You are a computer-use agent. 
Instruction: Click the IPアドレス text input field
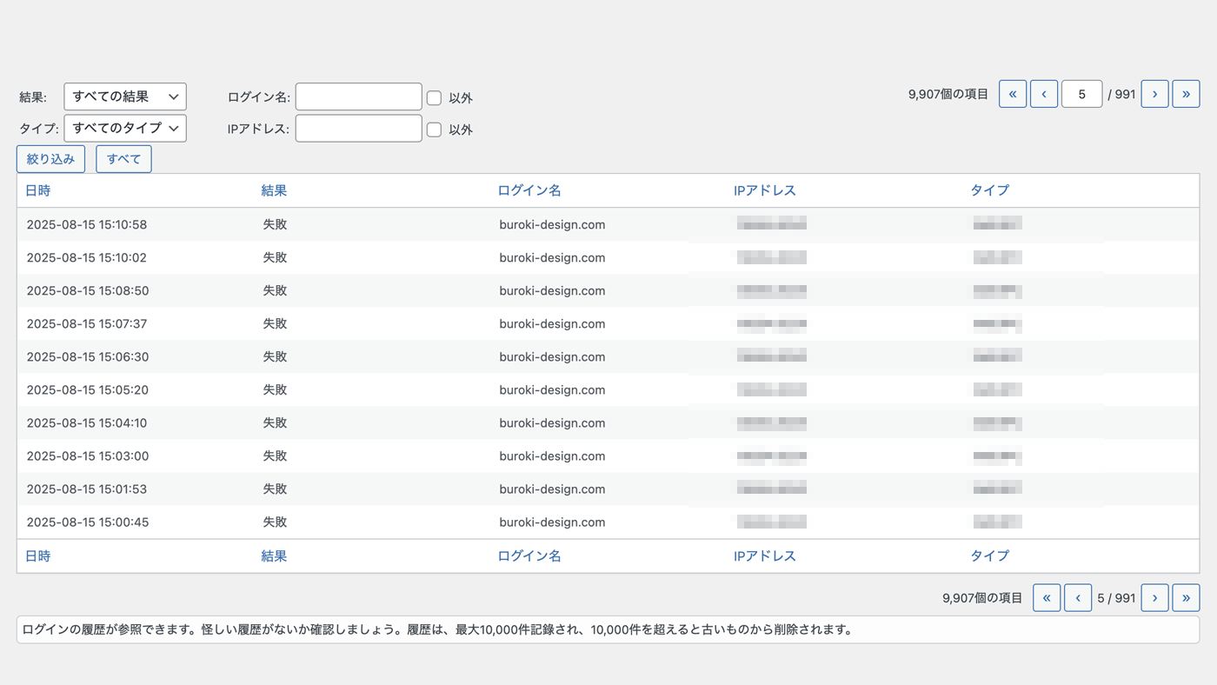click(358, 128)
